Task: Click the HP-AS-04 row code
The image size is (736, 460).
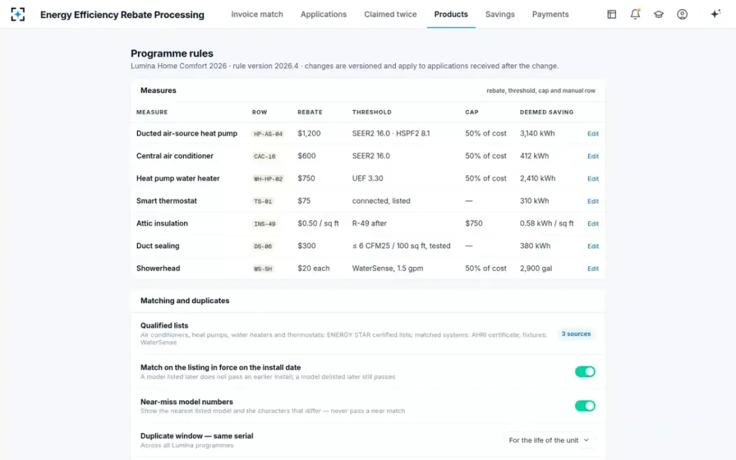Action: coord(268,134)
